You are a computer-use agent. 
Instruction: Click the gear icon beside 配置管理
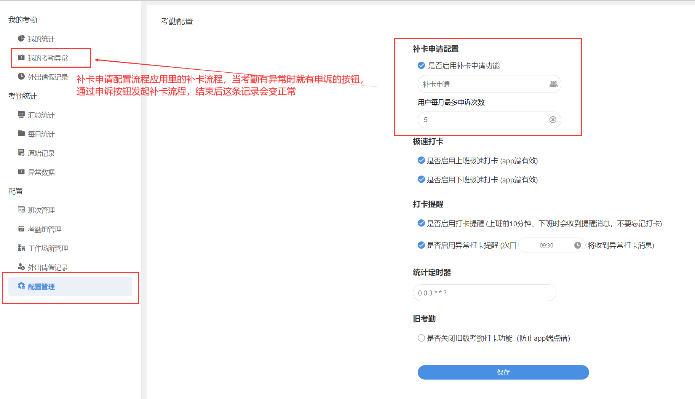point(21,286)
